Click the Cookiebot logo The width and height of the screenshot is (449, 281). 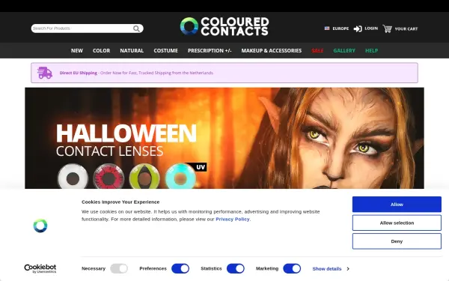40,269
